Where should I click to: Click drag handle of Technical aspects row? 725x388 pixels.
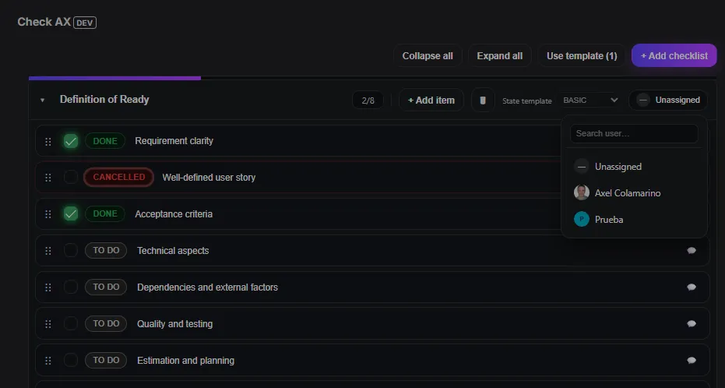48,251
